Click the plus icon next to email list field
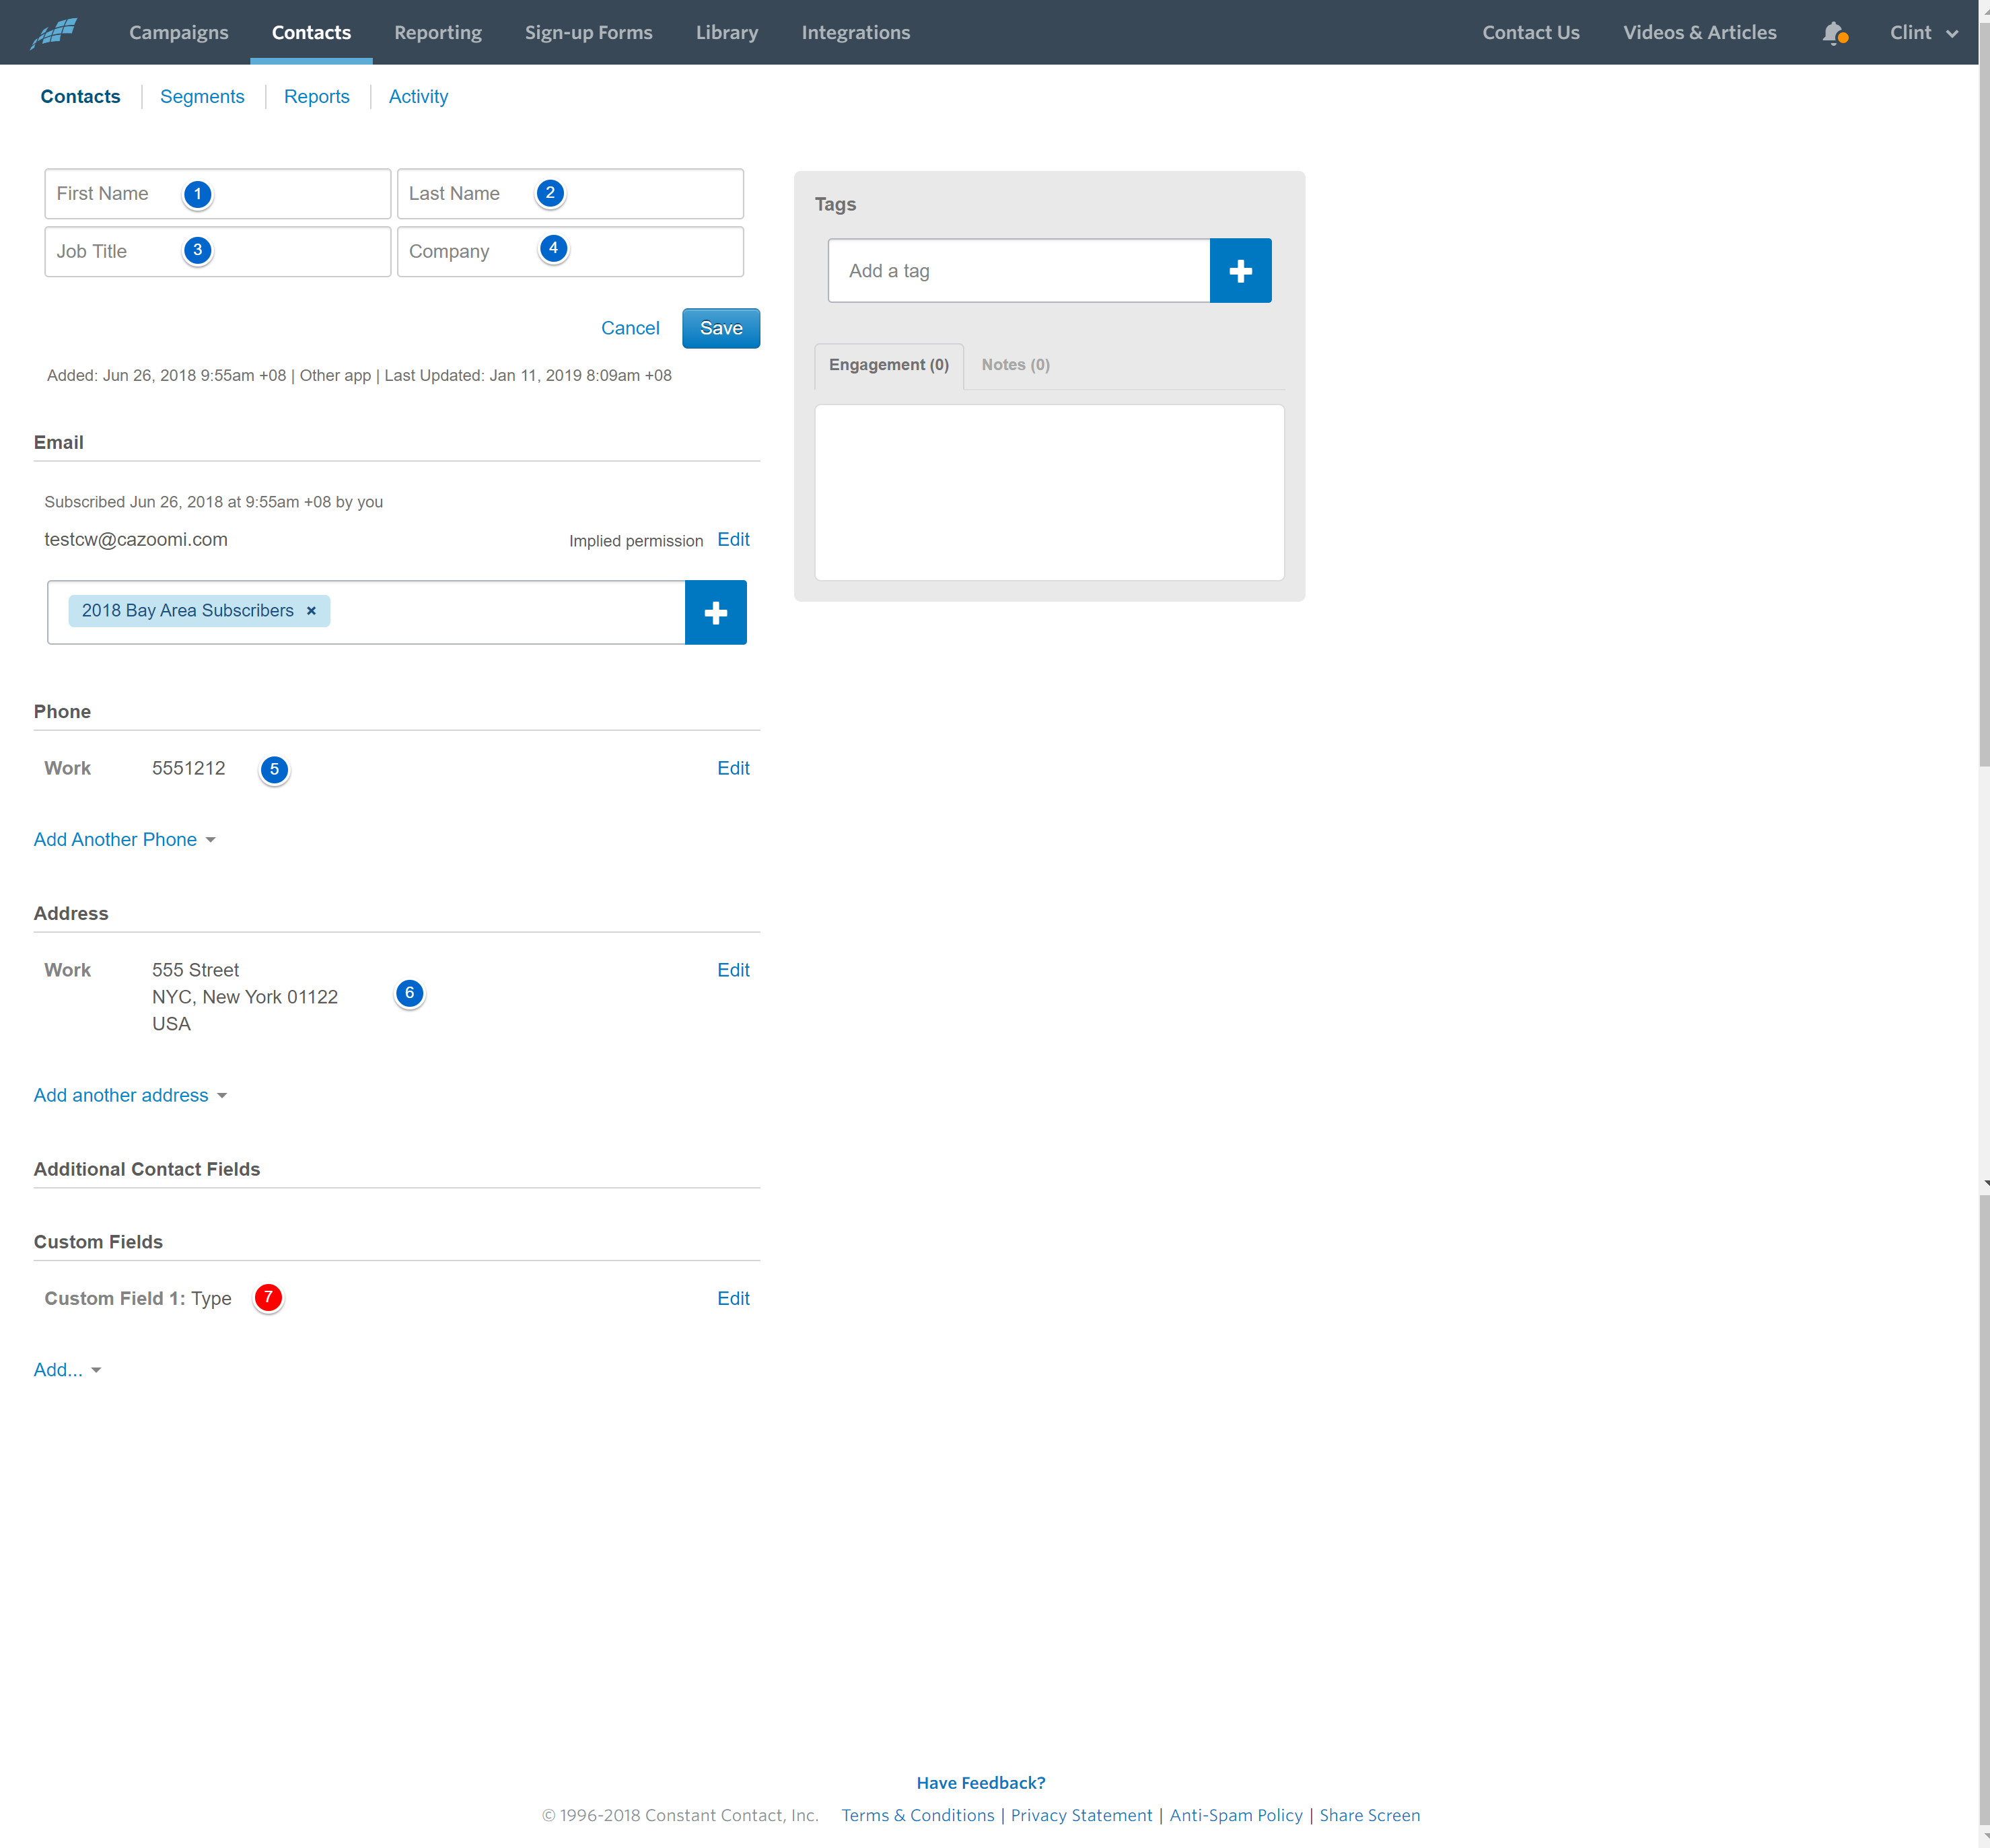 (715, 612)
